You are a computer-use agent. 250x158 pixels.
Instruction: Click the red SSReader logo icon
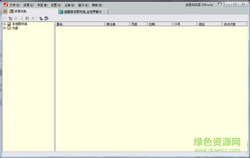point(6,5)
